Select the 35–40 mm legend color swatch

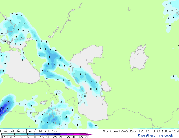pos(70,134)
